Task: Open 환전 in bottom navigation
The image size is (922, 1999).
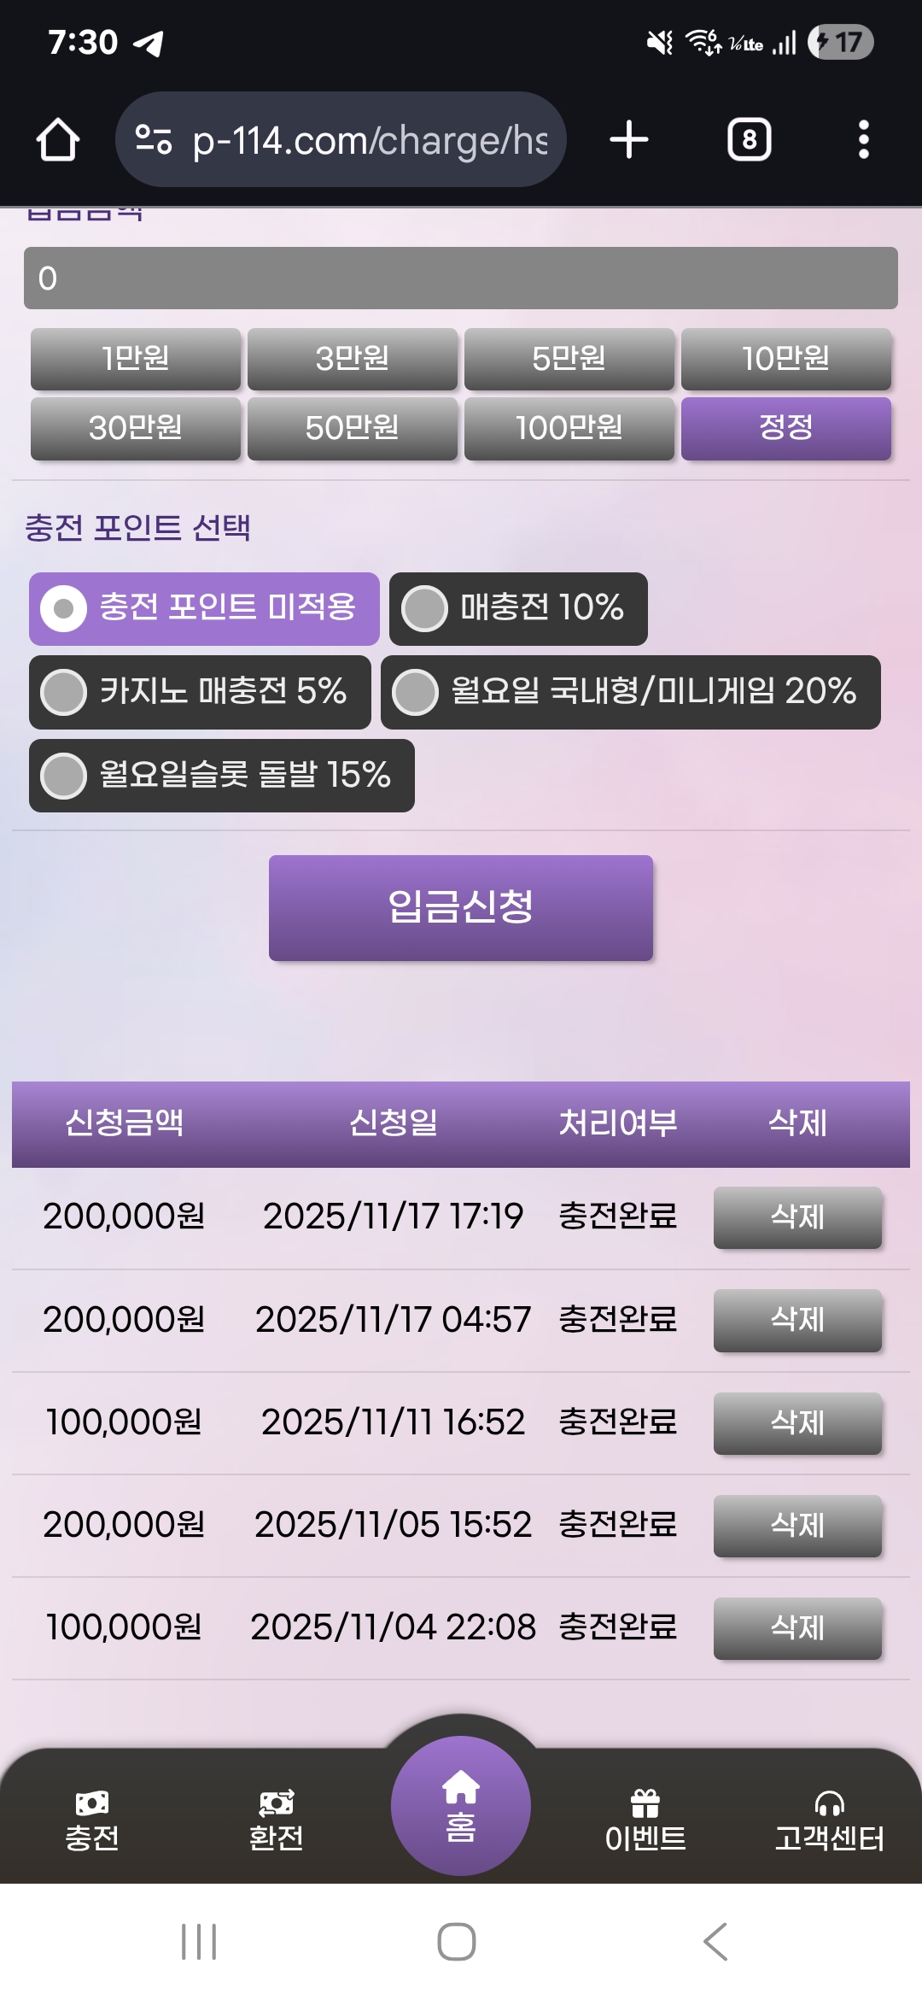Action: 276,1821
